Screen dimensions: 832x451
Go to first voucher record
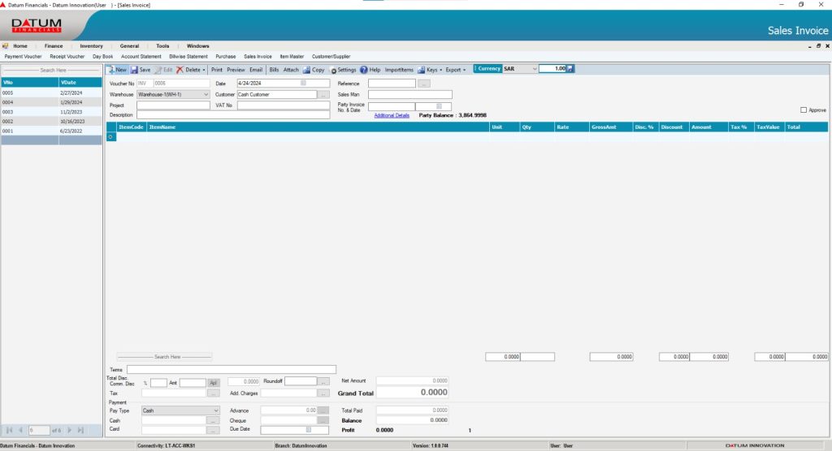coord(9,431)
